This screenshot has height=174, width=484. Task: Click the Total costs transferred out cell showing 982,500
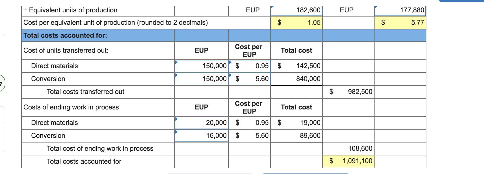348,92
